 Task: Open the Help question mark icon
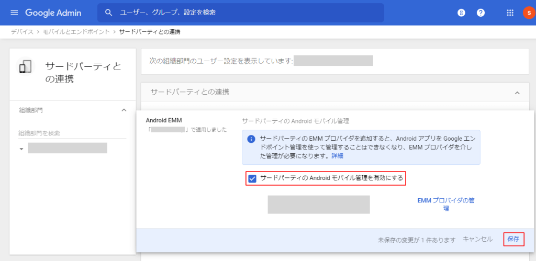[x=481, y=13]
